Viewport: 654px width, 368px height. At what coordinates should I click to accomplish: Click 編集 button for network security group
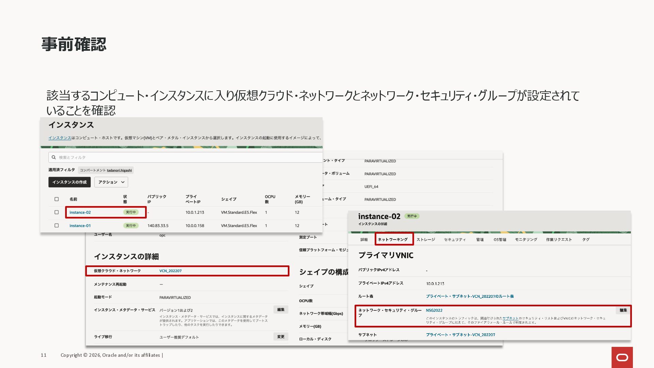pyautogui.click(x=623, y=310)
